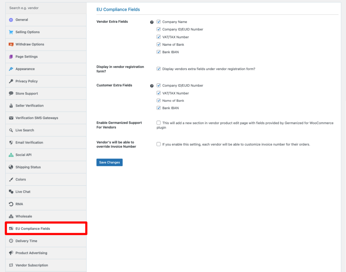This screenshot has width=346, height=272.
Task: Enable vendor invoice number override checkbox
Action: point(158,144)
